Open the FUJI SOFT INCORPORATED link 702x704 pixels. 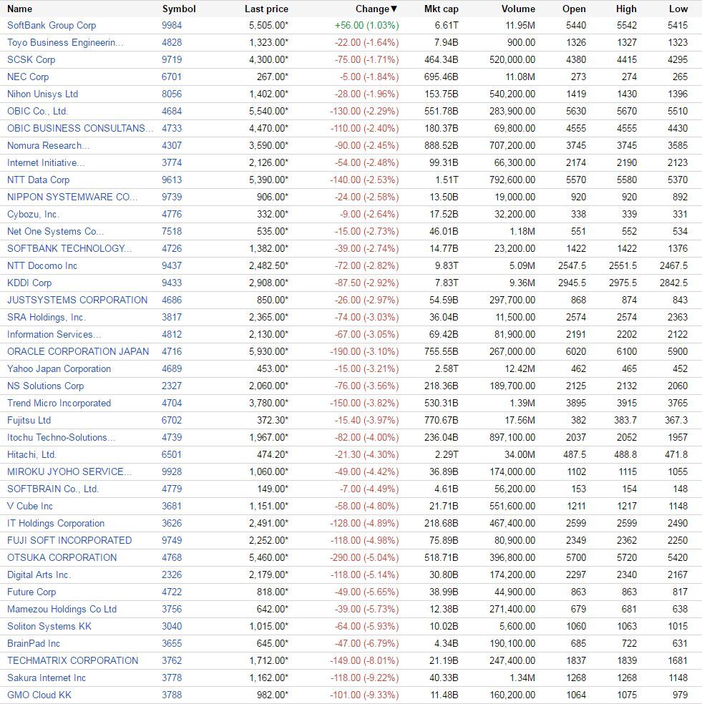tap(69, 541)
